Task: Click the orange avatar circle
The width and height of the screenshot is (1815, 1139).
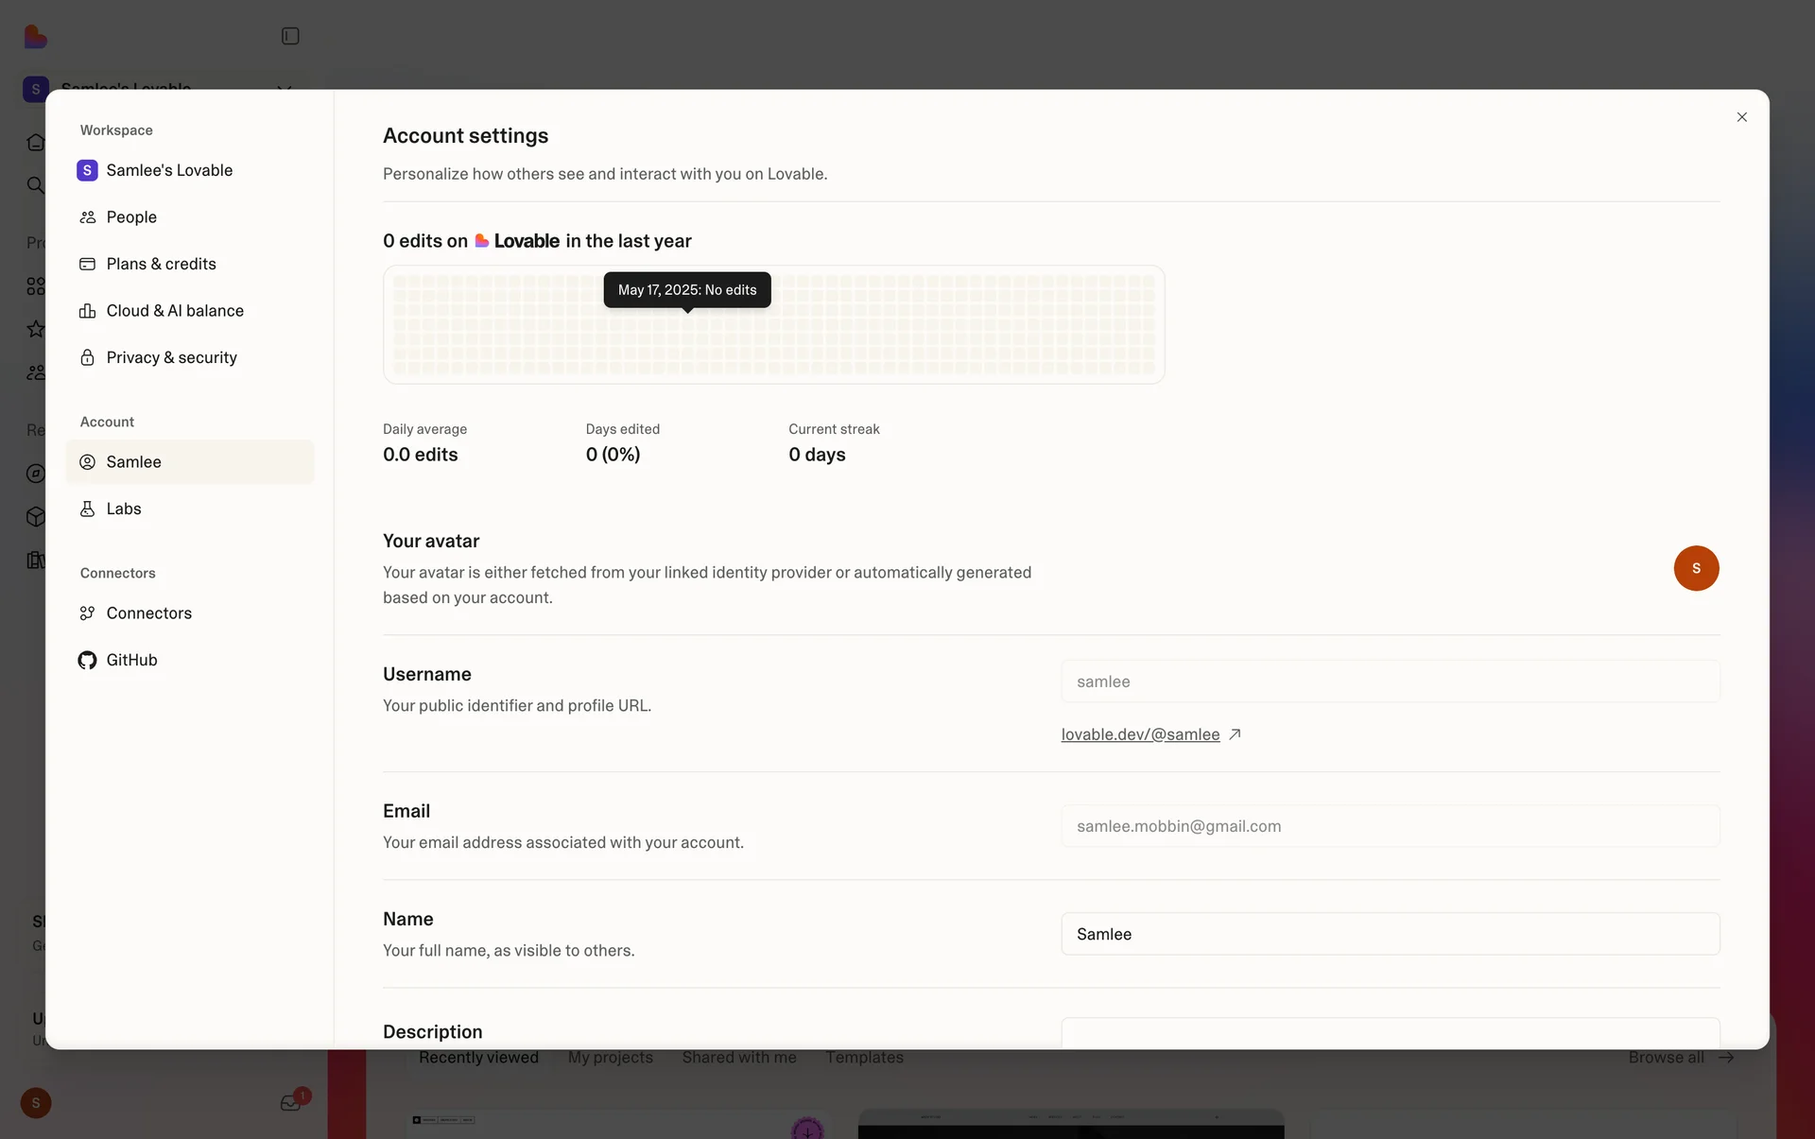Action: [1696, 568]
